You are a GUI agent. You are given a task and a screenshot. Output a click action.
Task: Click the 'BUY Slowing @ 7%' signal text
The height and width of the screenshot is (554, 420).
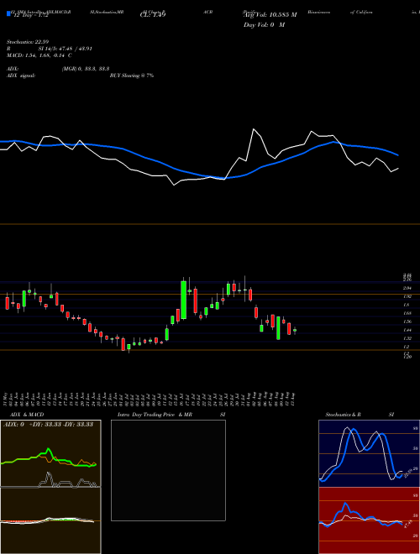(132, 76)
